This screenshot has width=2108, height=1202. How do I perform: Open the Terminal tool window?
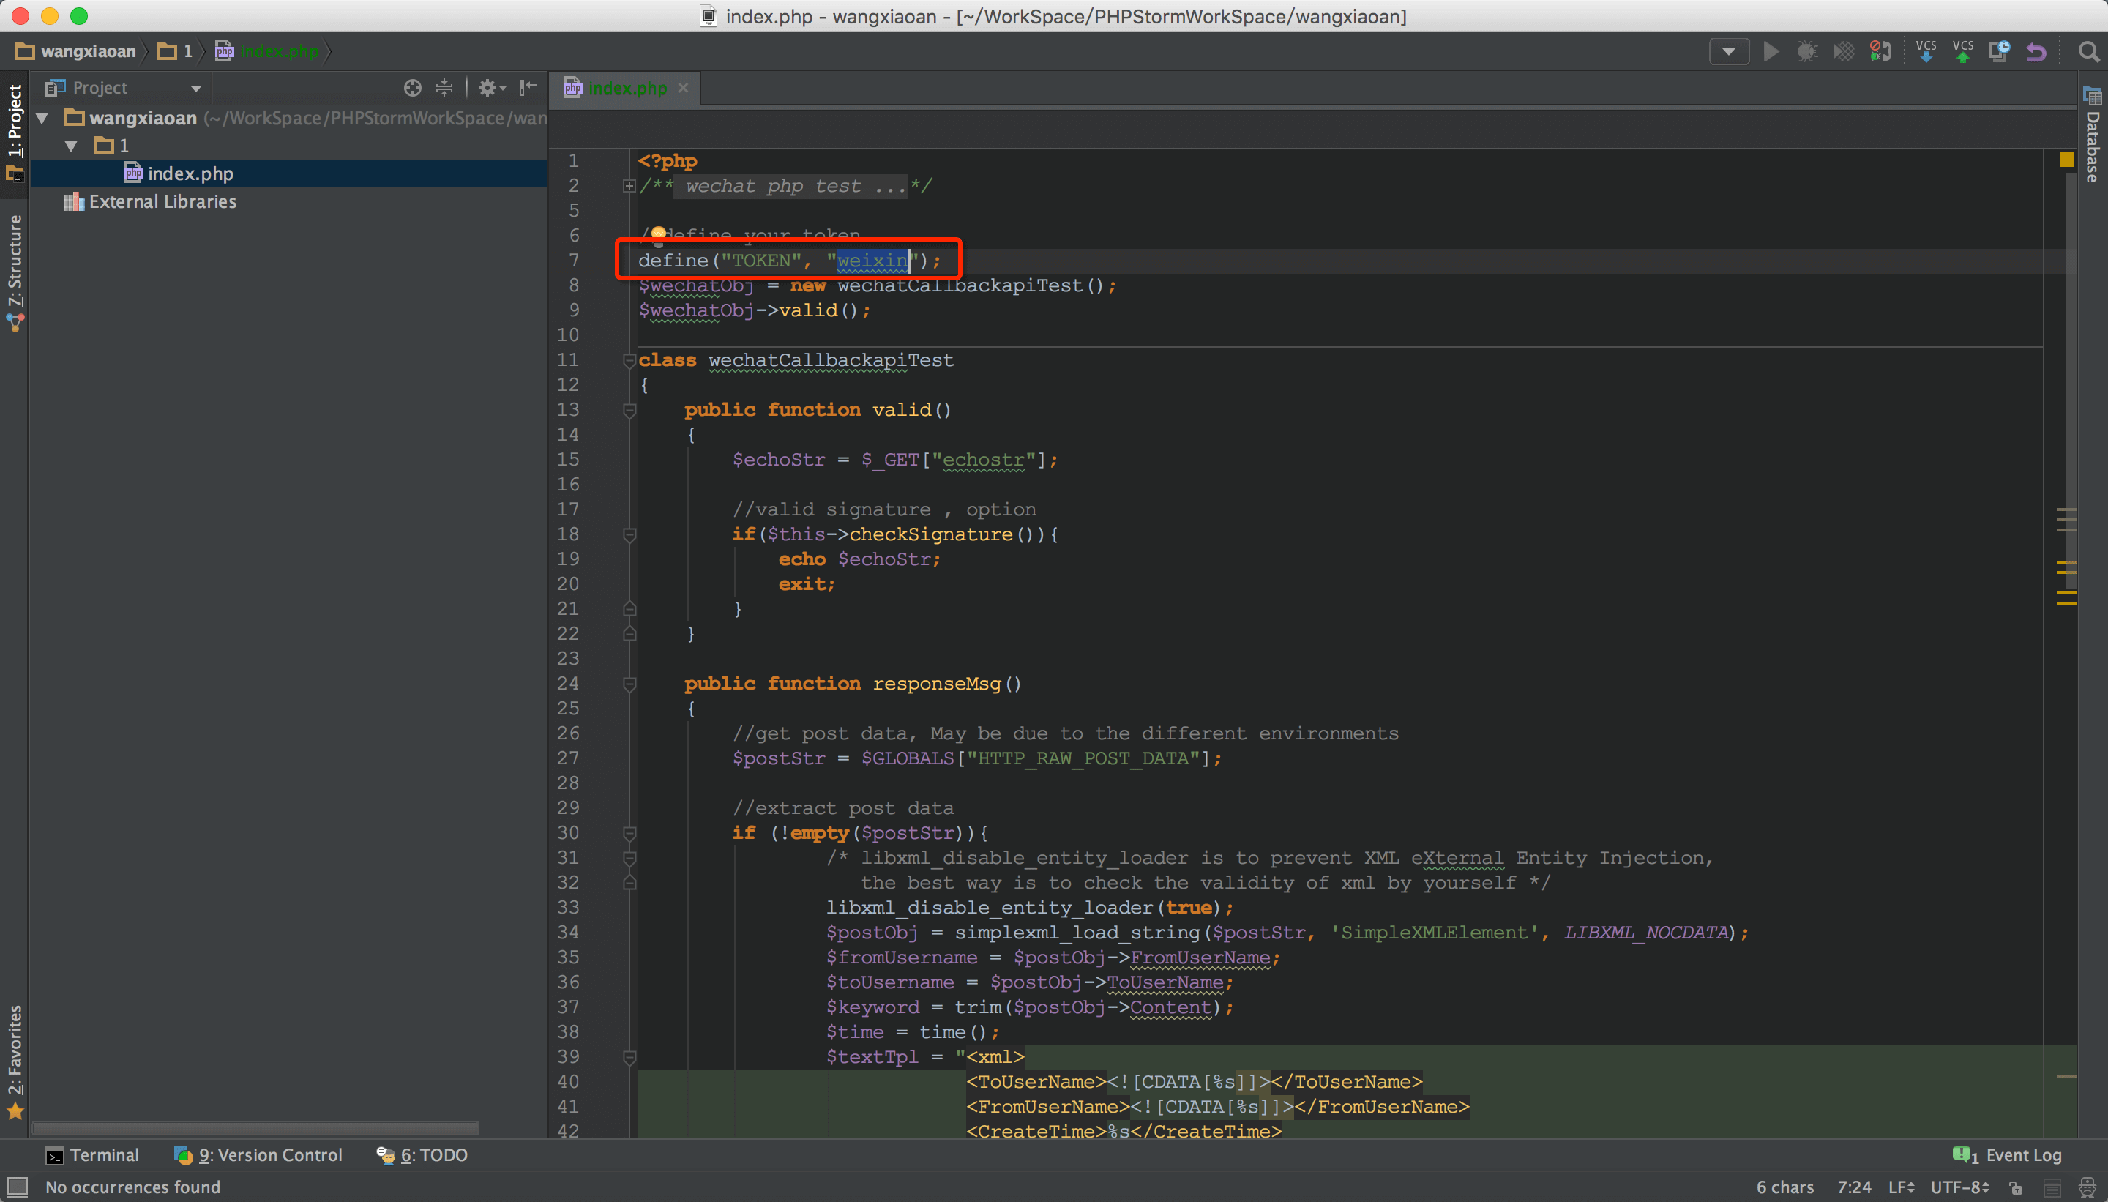(x=91, y=1155)
